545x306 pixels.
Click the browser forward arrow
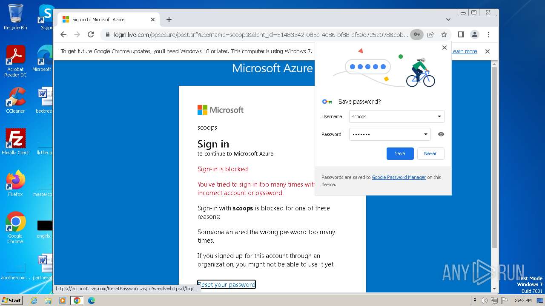pos(77,34)
